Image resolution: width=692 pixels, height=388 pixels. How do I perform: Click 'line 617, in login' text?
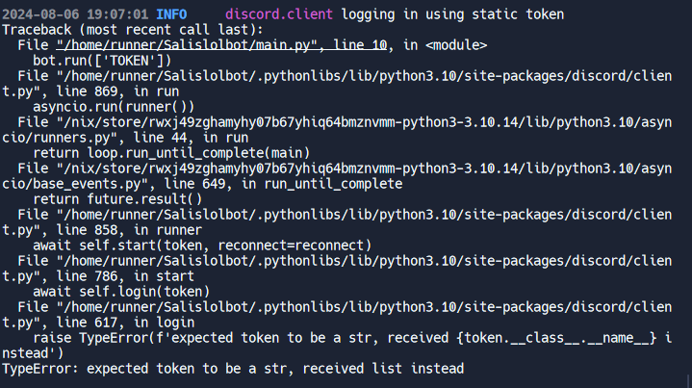pos(125,323)
